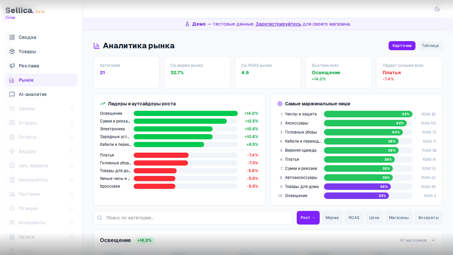Open the Рост sorting dropdown
Screen dimensions: 453x255
pos(308,218)
